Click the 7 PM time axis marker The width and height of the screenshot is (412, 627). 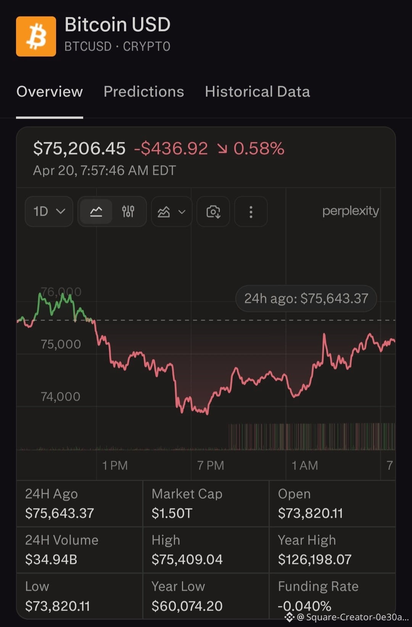211,465
